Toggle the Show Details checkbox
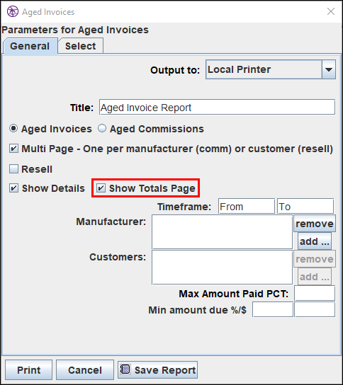Image resolution: width=343 pixels, height=385 pixels. tap(13, 188)
